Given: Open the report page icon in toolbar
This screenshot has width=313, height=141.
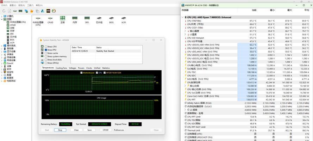Looking at the screenshot, I should [x=10, y=11].
